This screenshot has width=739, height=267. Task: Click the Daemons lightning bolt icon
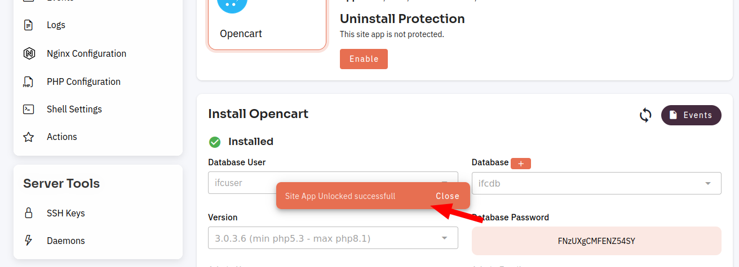(29, 241)
